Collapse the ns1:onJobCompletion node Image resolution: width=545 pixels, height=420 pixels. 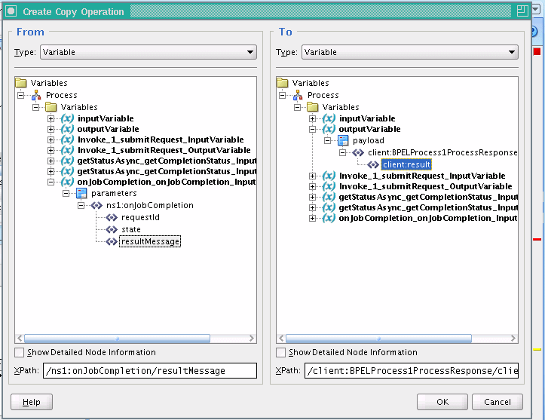81,206
